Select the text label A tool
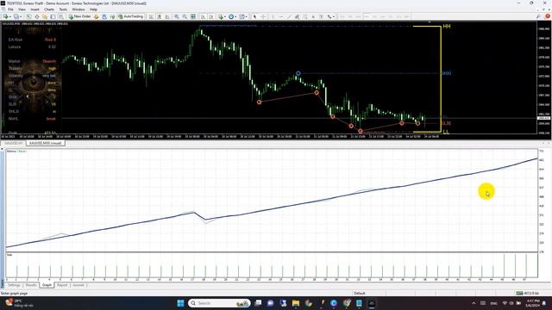Viewport: 552px width, 310px height. coord(313,16)
